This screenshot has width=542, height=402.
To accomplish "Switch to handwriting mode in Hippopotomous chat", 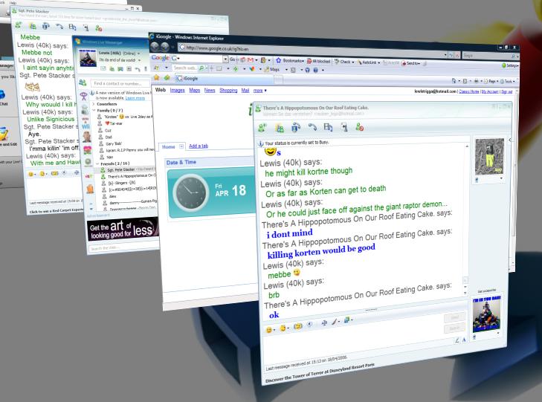I will coord(457,340).
